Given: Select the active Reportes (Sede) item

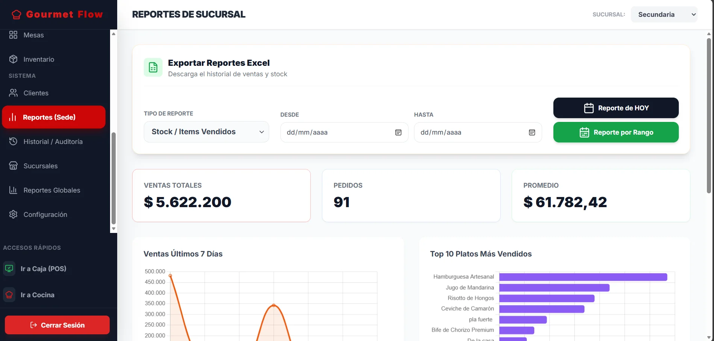Looking at the screenshot, I should (x=54, y=117).
